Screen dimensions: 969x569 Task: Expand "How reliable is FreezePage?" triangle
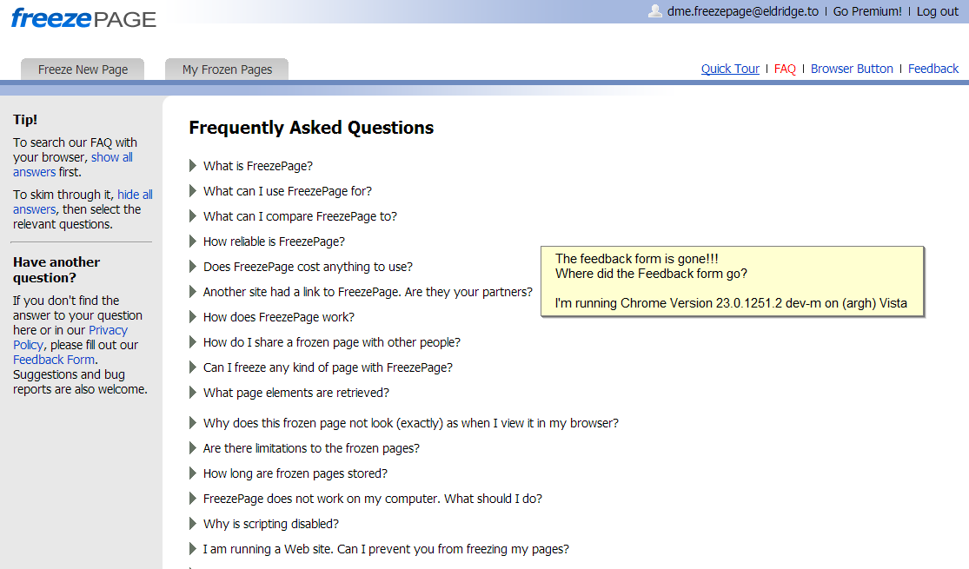[x=193, y=241]
